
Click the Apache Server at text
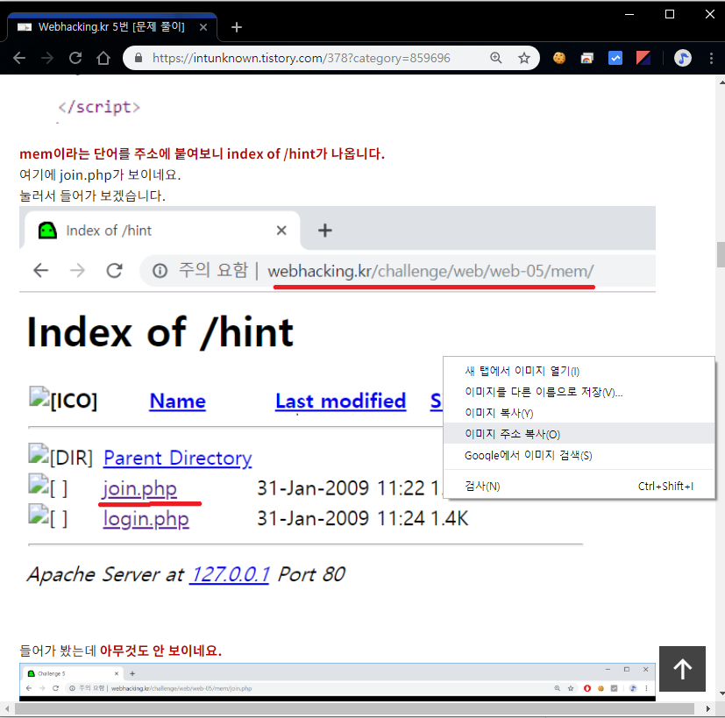tap(105, 575)
